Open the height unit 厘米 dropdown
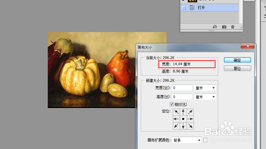 click(205, 97)
